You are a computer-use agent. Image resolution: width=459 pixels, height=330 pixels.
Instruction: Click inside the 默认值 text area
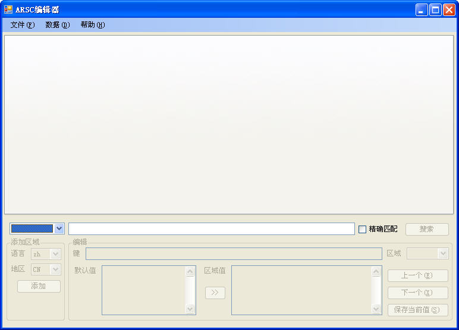tap(144, 290)
